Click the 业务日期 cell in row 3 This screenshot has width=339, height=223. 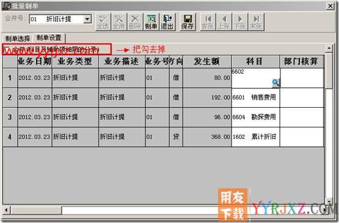(x=35, y=117)
